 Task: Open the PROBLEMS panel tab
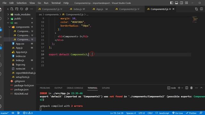tap(45, 88)
